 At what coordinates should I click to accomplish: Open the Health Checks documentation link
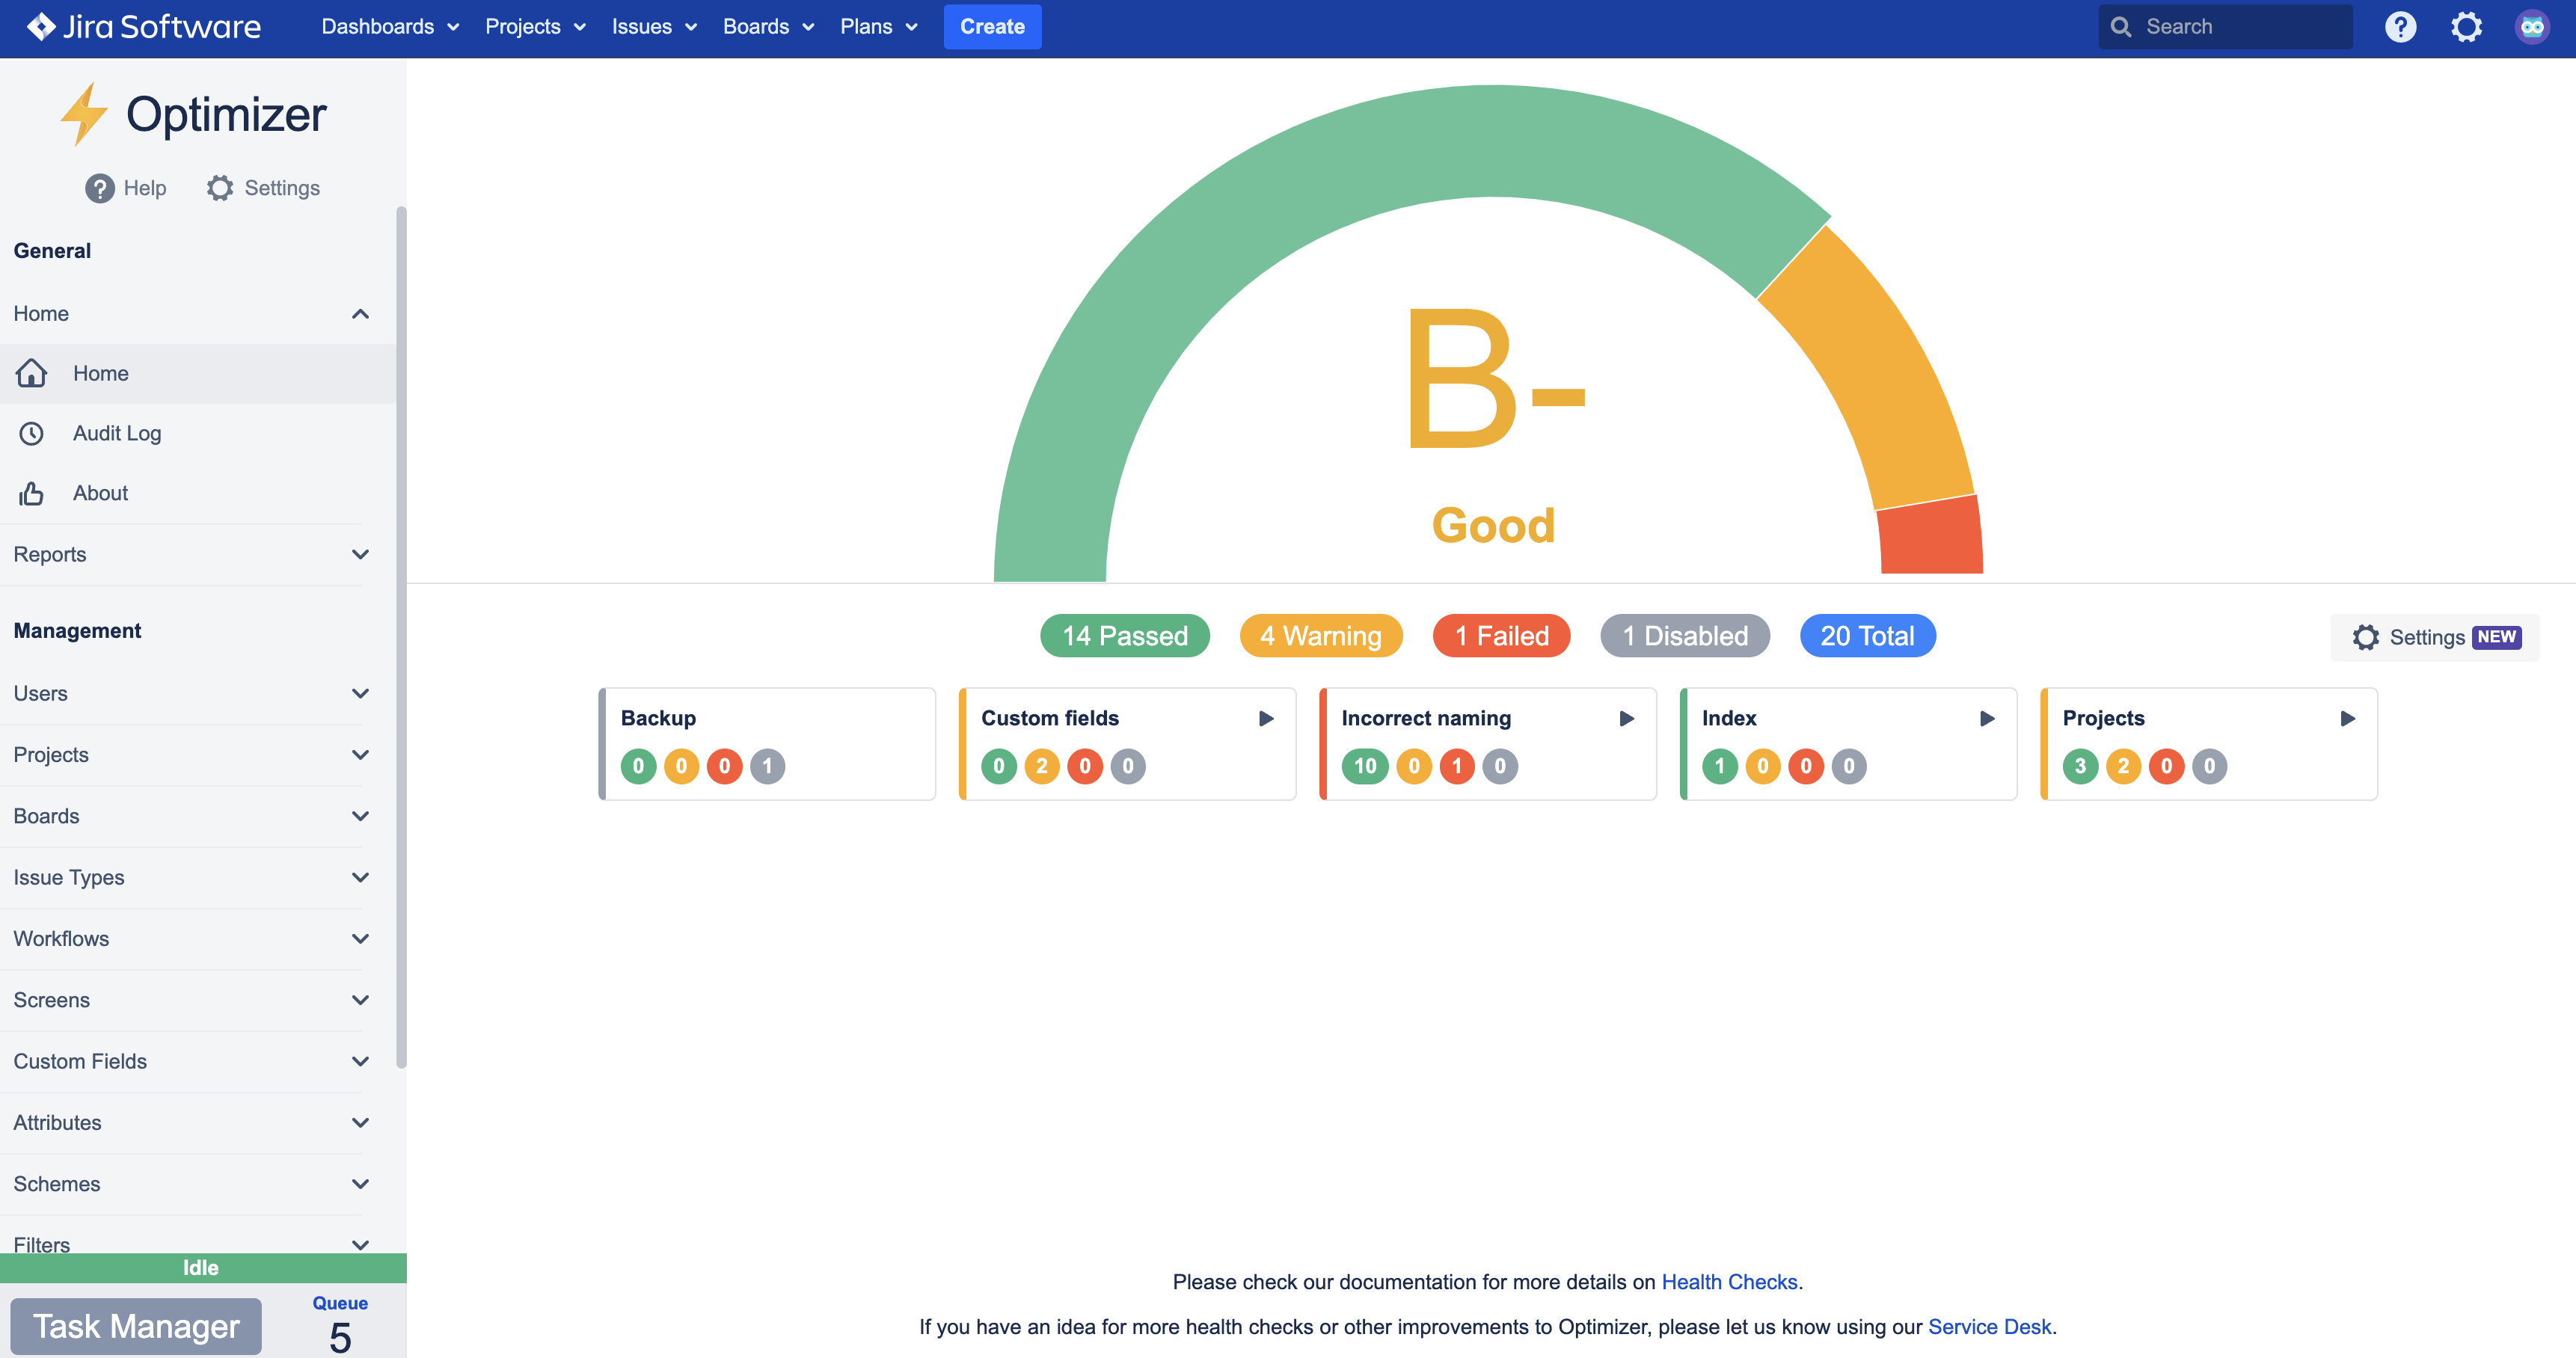coord(1729,1282)
